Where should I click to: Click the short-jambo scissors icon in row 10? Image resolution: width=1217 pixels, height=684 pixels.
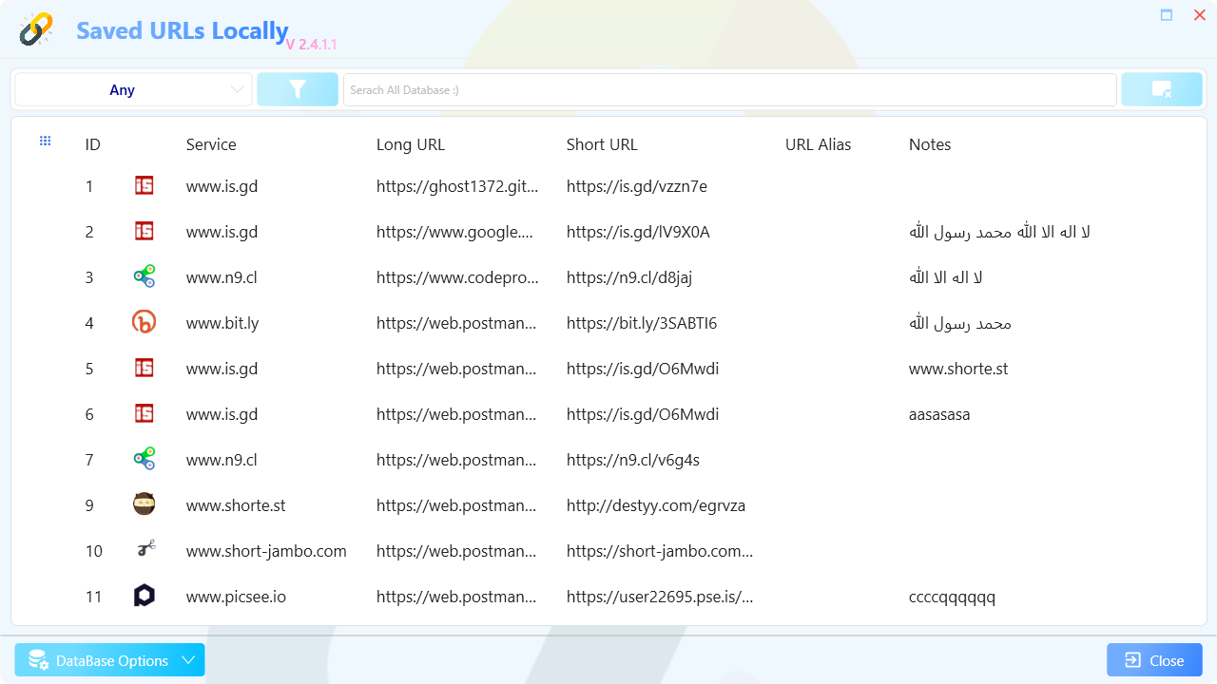[x=145, y=548]
